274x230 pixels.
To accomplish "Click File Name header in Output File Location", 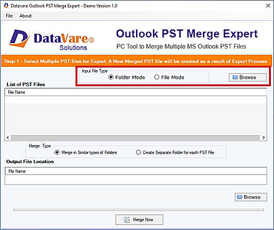I will 135,171.
